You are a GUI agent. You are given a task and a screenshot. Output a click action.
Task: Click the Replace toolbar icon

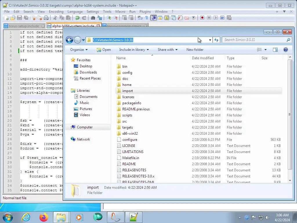(x=100, y=18)
